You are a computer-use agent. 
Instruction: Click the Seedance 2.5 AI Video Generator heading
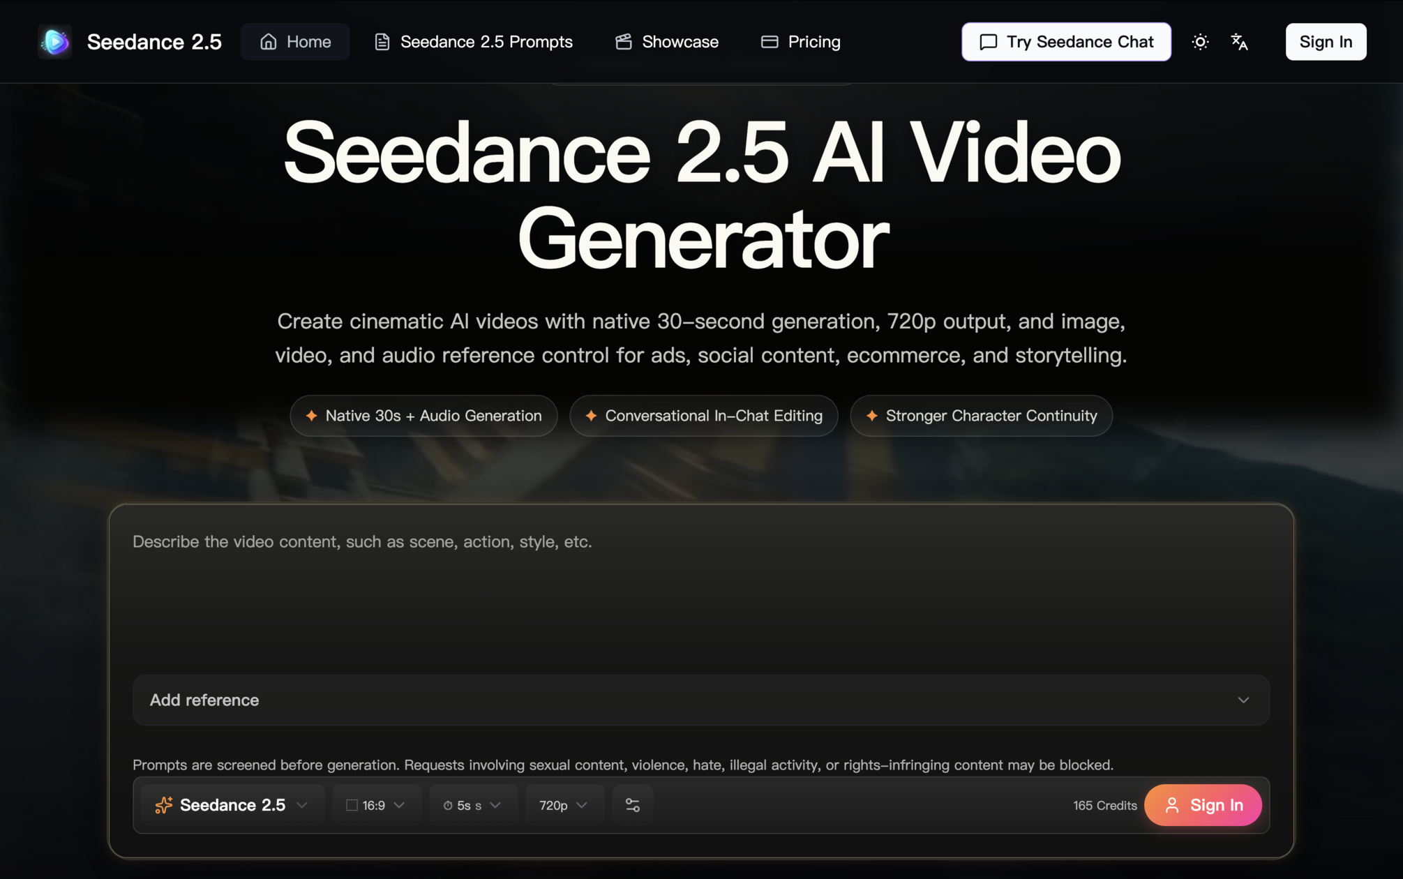[x=702, y=195]
